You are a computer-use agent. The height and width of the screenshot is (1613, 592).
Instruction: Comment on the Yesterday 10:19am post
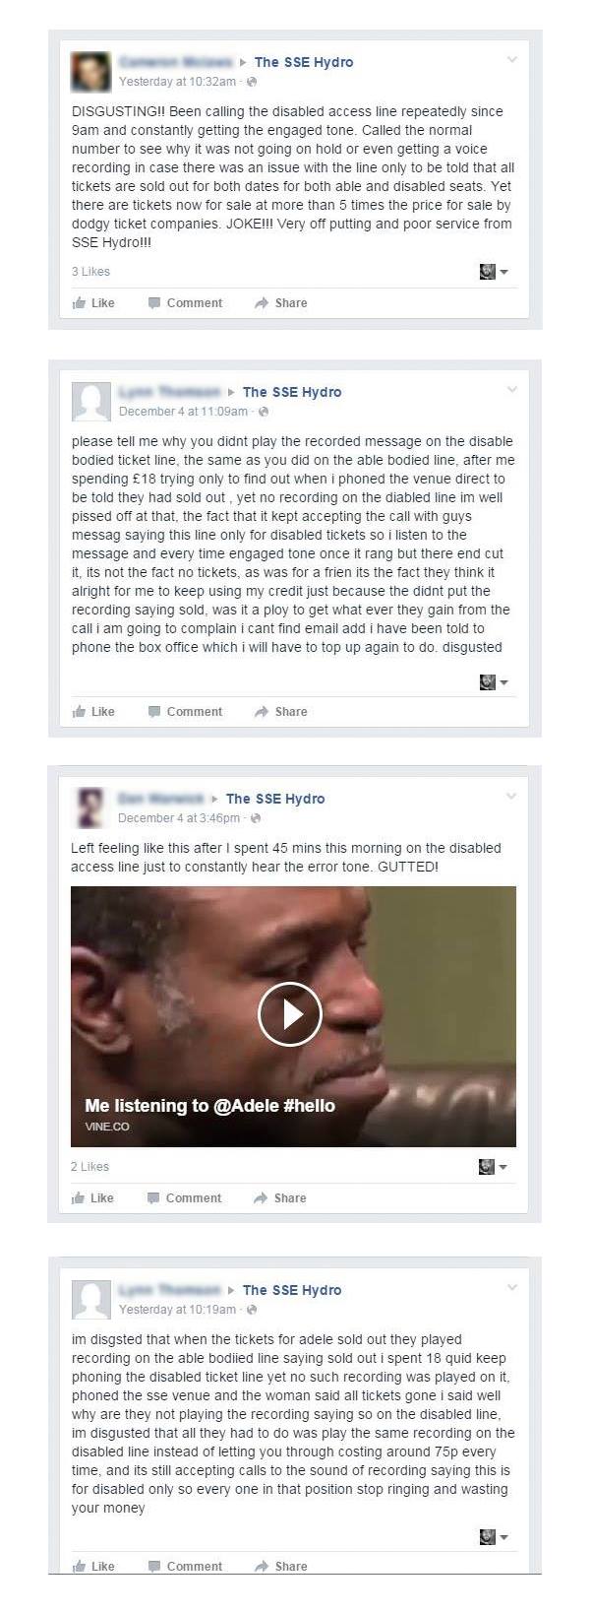185,1567
